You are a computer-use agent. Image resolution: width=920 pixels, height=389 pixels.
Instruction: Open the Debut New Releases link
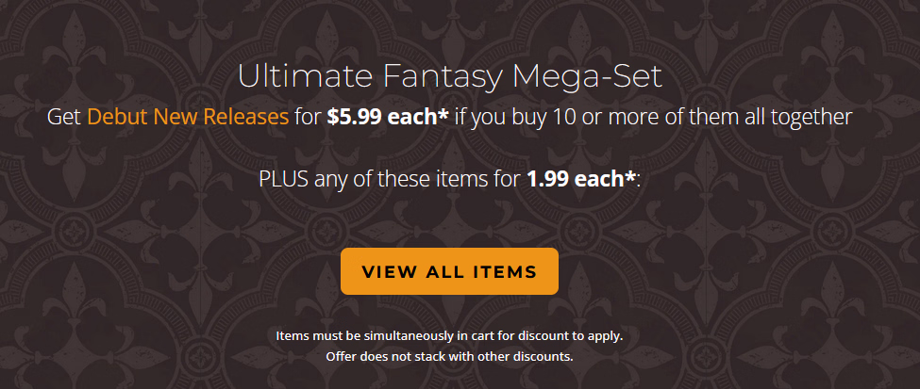point(187,118)
